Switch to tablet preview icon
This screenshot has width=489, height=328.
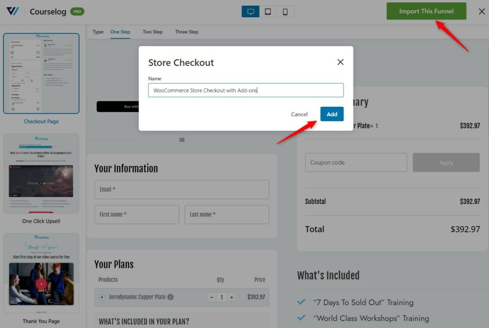tap(267, 11)
